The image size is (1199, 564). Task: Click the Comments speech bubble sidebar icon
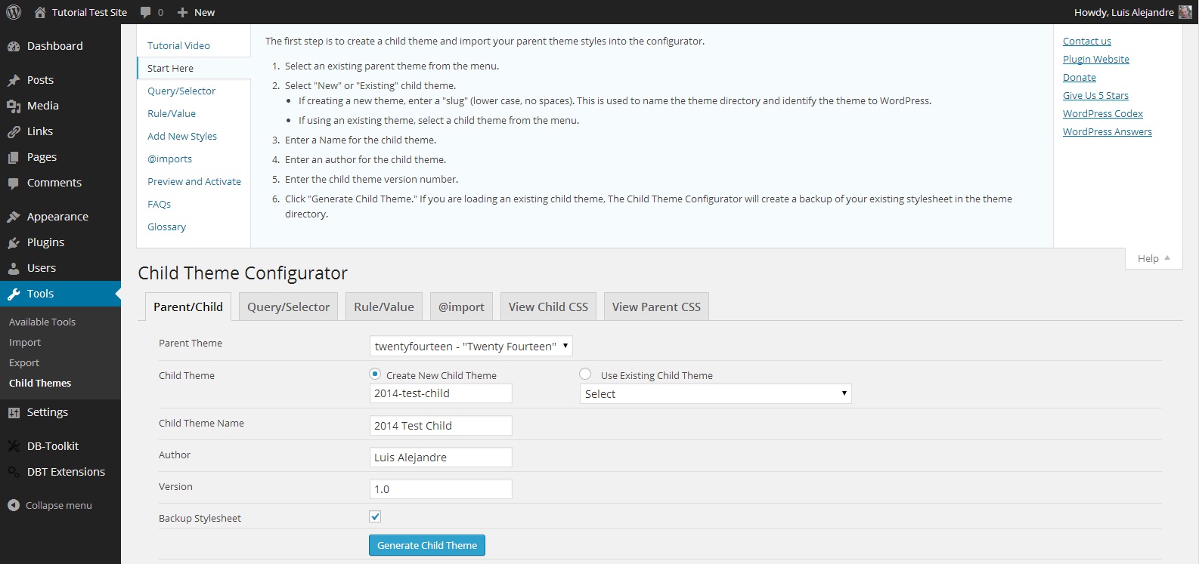pyautogui.click(x=14, y=183)
